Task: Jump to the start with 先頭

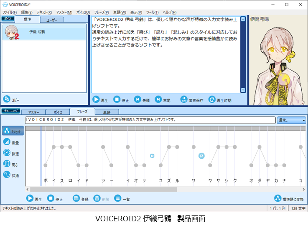Action: click(x=142, y=100)
